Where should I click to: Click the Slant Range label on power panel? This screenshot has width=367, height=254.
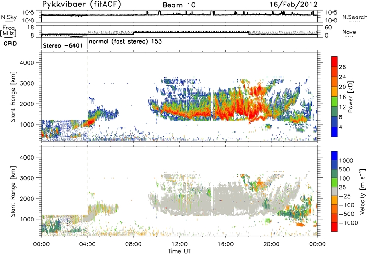click(13, 97)
